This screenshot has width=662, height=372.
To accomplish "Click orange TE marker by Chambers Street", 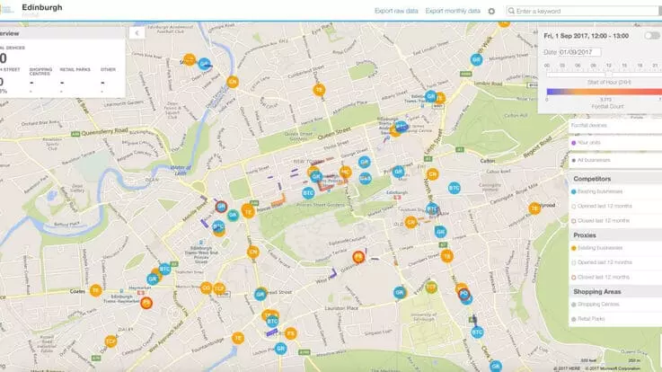I will pos(447,256).
